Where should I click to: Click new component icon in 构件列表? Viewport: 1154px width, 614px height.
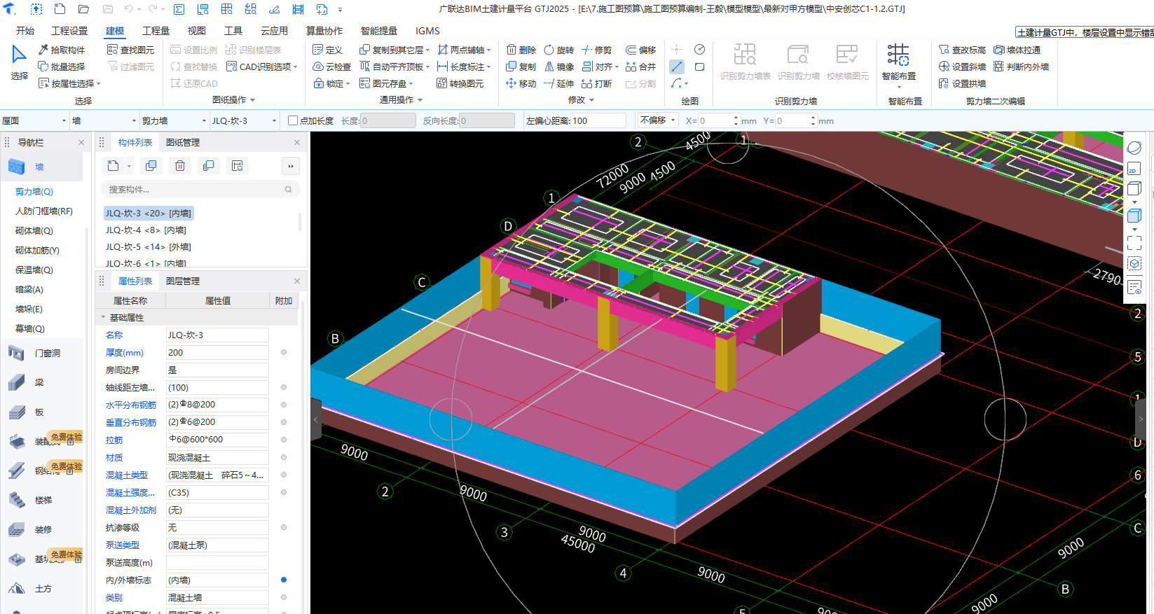click(114, 166)
